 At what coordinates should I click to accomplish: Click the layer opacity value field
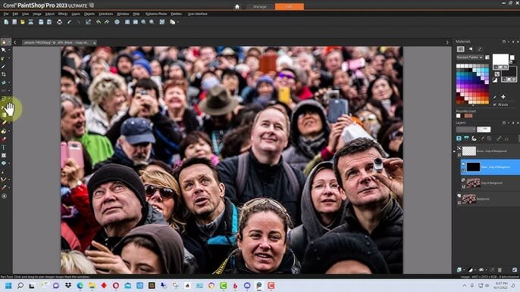484,129
